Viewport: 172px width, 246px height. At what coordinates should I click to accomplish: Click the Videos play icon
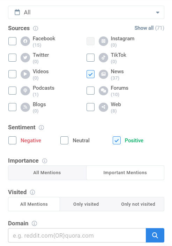click(25, 74)
